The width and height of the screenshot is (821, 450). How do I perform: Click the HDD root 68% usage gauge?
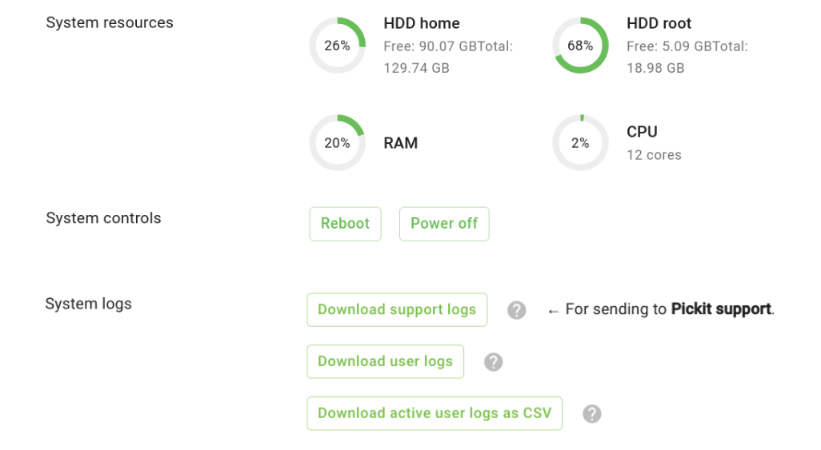(x=580, y=46)
